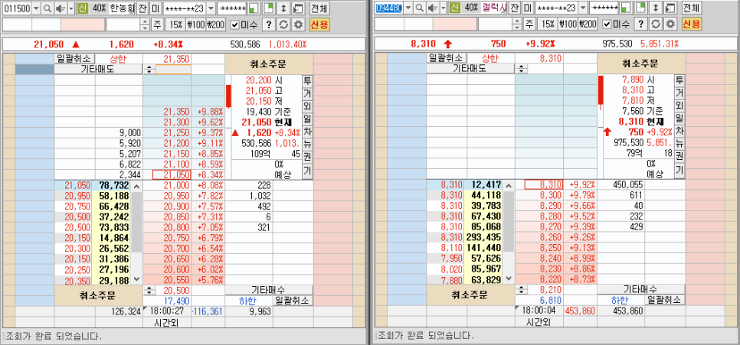Click the 신용 button in 094480 window
Viewport: 740px width, 345px height.
(x=692, y=24)
